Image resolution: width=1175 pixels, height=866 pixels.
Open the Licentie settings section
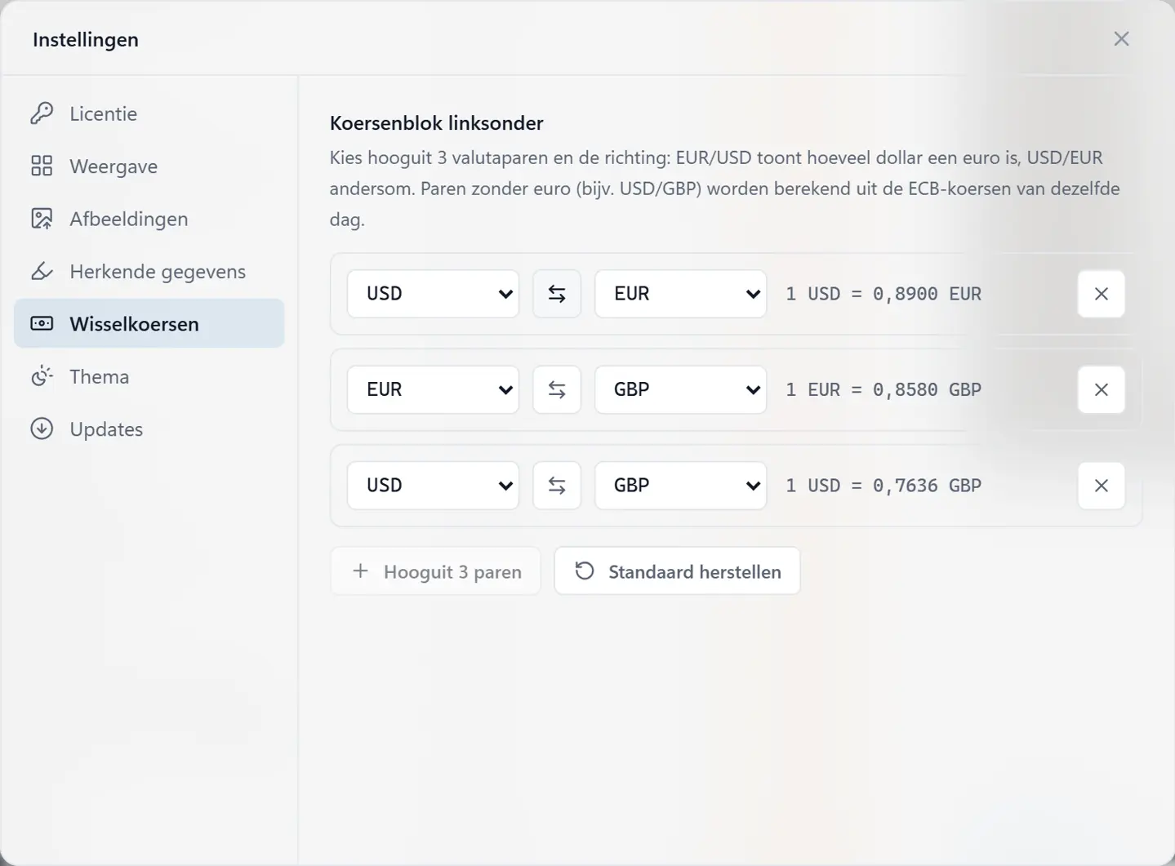149,113
